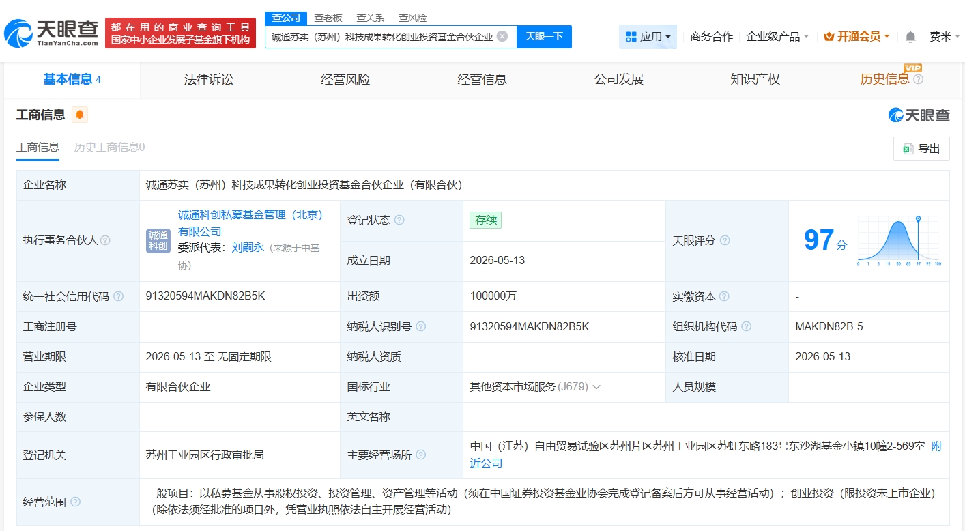Select the 查公司 search mode tab
Screen dimensions: 965x531
pyautogui.click(x=286, y=18)
